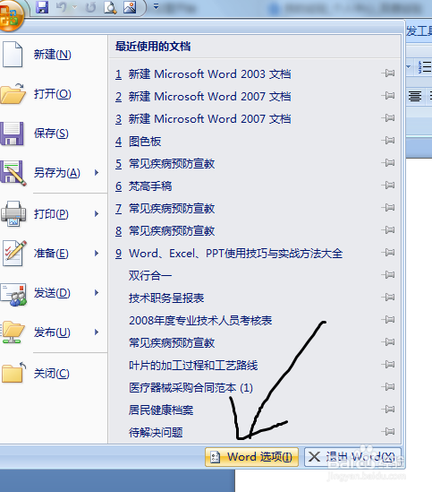Click the Print Preview magnifier icon

coord(110,7)
